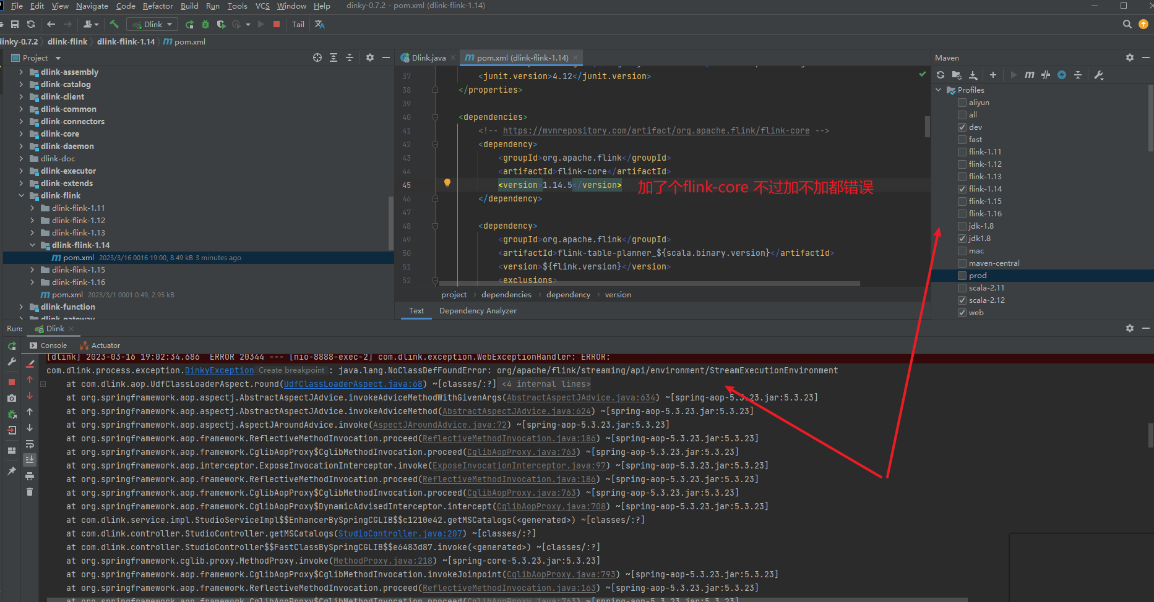Disable the flink-1.14 profile checkbox

[962, 189]
